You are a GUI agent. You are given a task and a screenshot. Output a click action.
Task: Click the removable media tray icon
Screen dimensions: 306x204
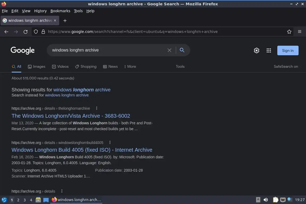(x=258, y=200)
